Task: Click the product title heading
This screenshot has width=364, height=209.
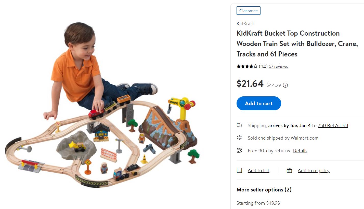Action: pos(297,43)
